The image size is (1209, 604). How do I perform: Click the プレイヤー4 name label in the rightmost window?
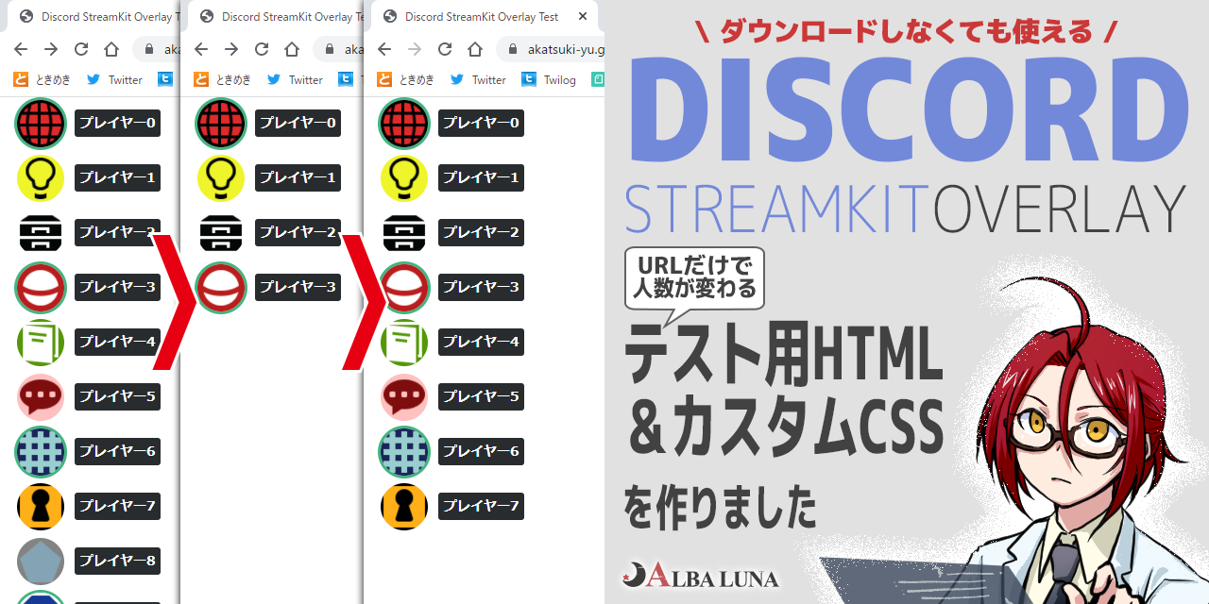pyautogui.click(x=481, y=342)
